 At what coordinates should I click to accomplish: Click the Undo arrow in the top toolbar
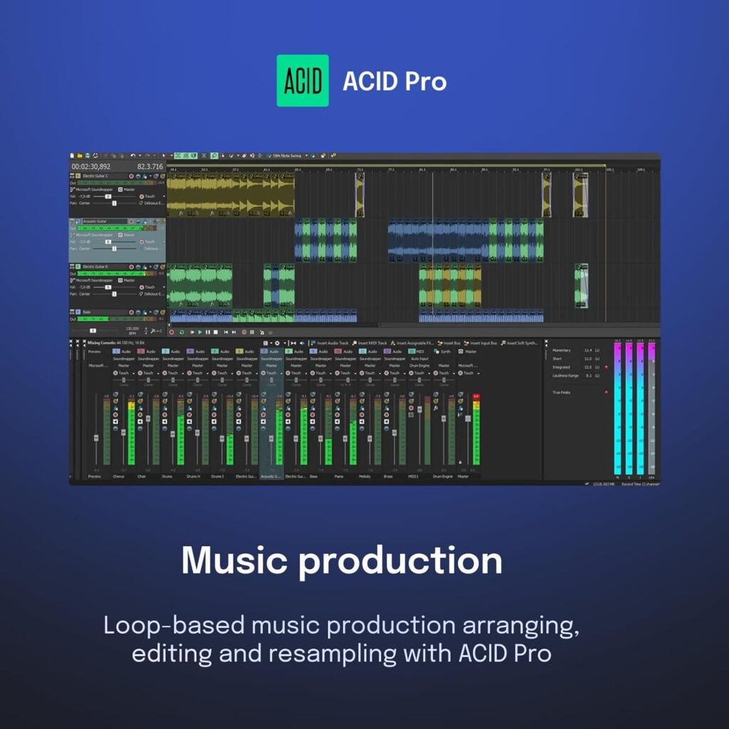(133, 155)
